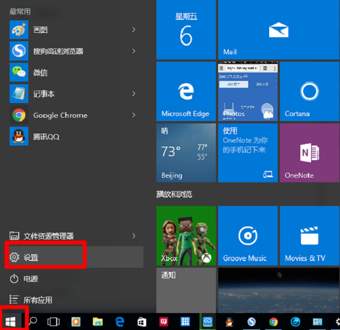Image resolution: width=340 pixels, height=330 pixels.
Task: Open the OneNote tile
Action: (309, 153)
